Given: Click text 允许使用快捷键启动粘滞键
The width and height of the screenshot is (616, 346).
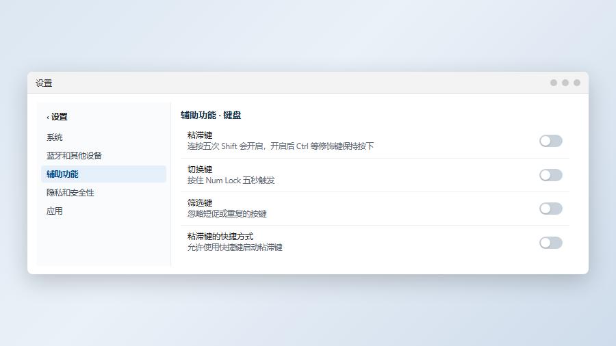Looking at the screenshot, I should click(235, 248).
